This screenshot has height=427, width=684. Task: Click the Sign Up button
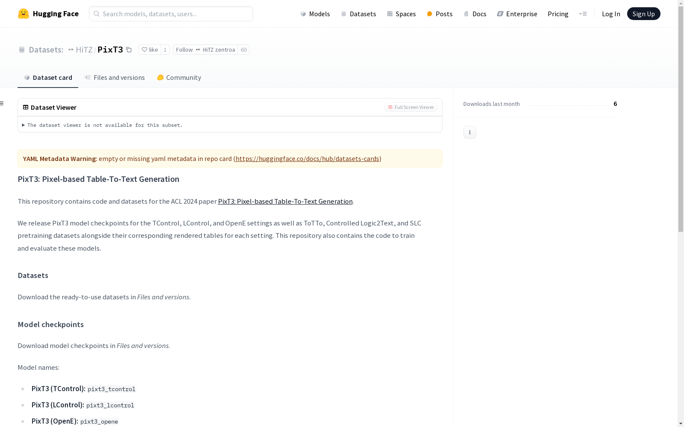coord(643,14)
